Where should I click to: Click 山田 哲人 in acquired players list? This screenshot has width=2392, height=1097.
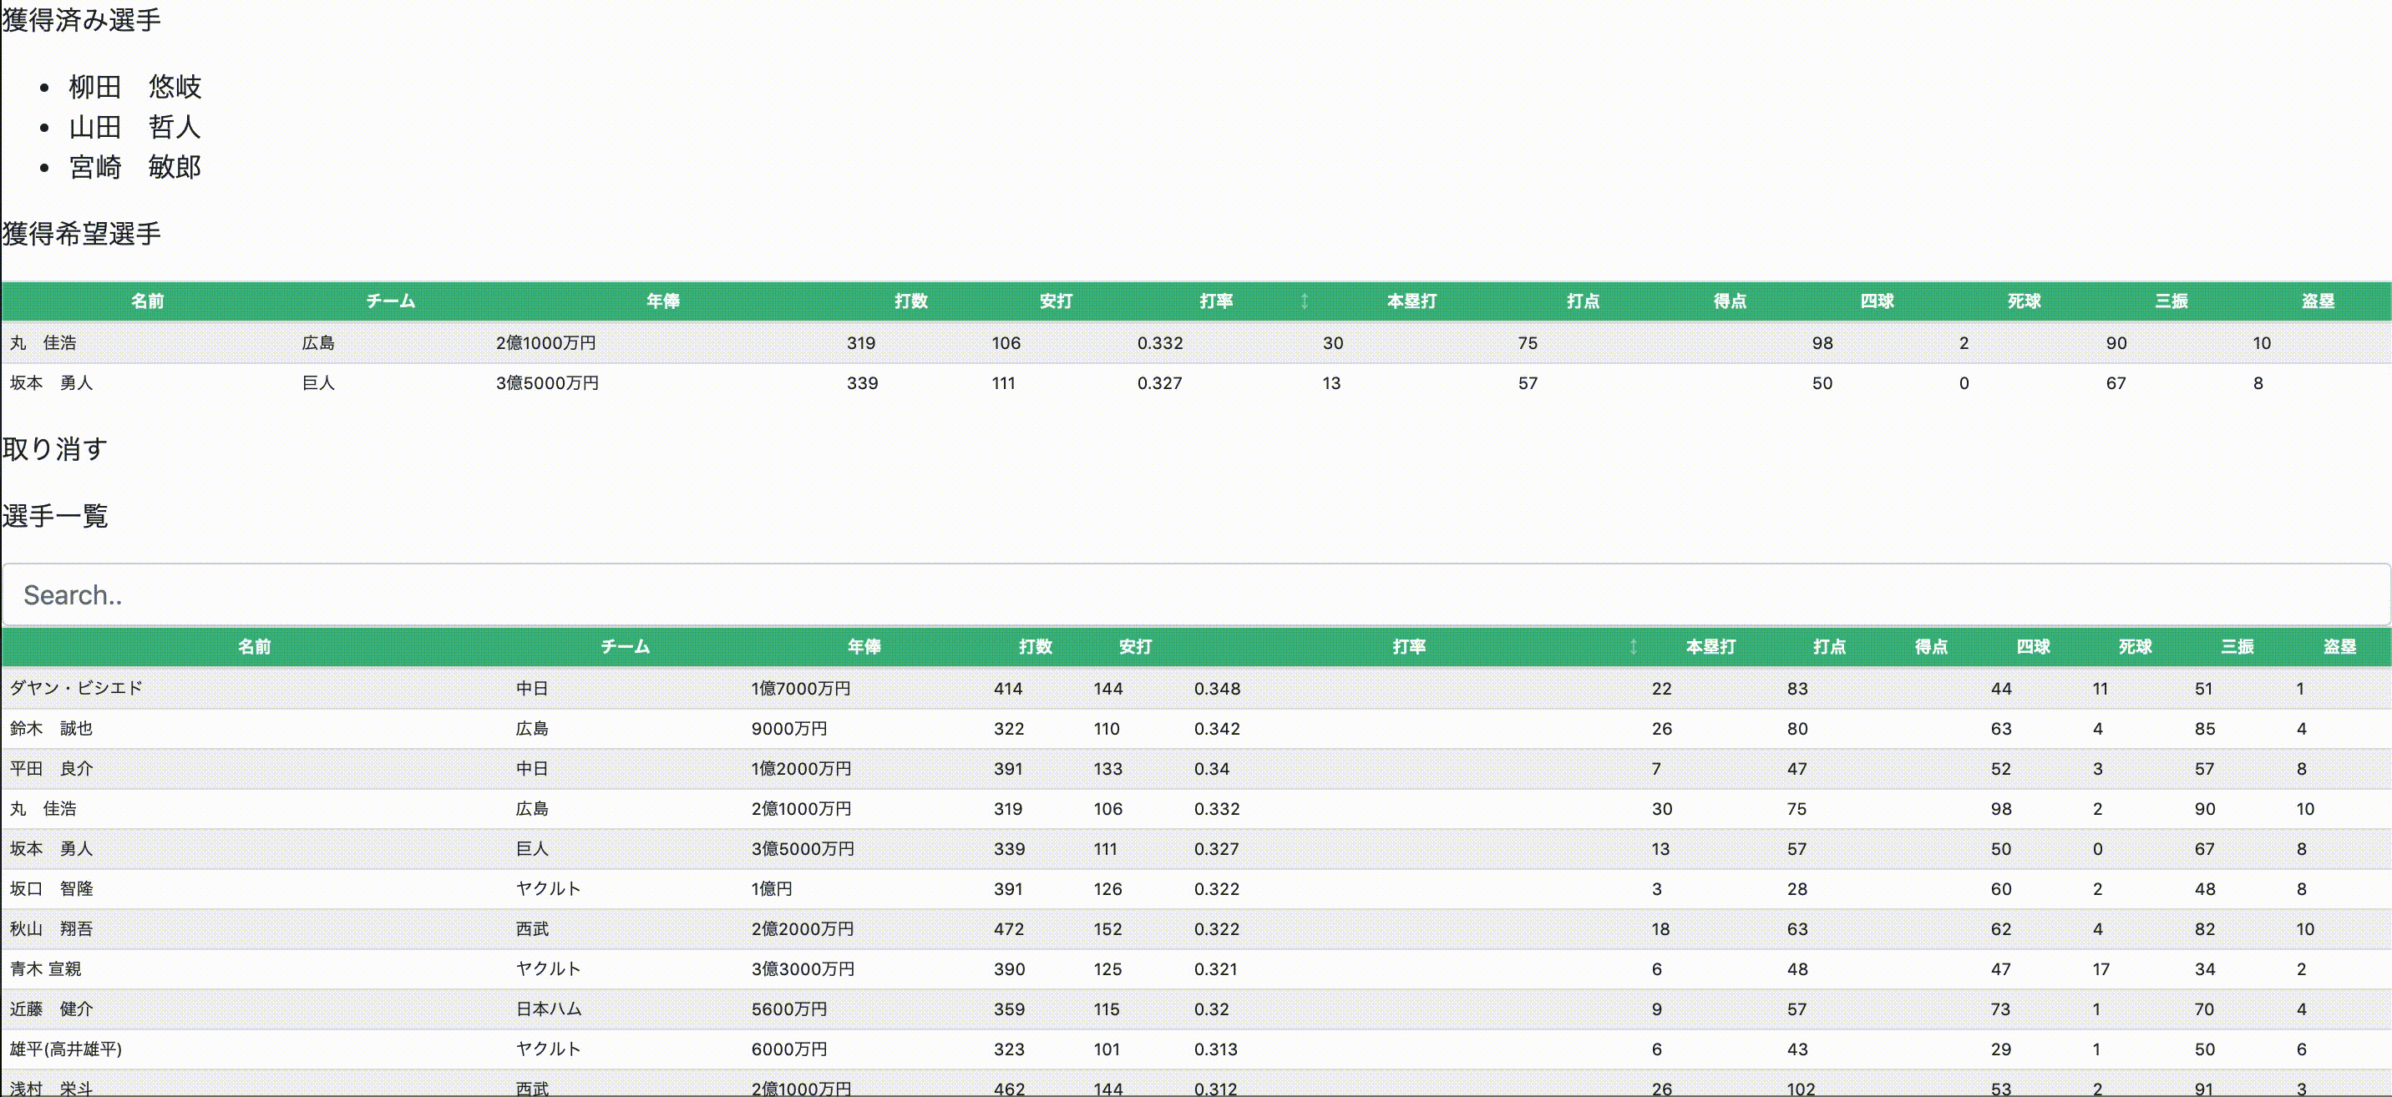pyautogui.click(x=134, y=127)
